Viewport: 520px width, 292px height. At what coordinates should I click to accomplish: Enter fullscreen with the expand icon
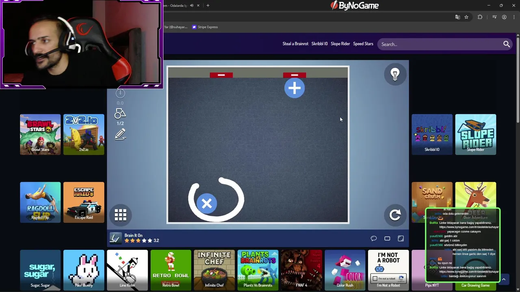[401, 238]
